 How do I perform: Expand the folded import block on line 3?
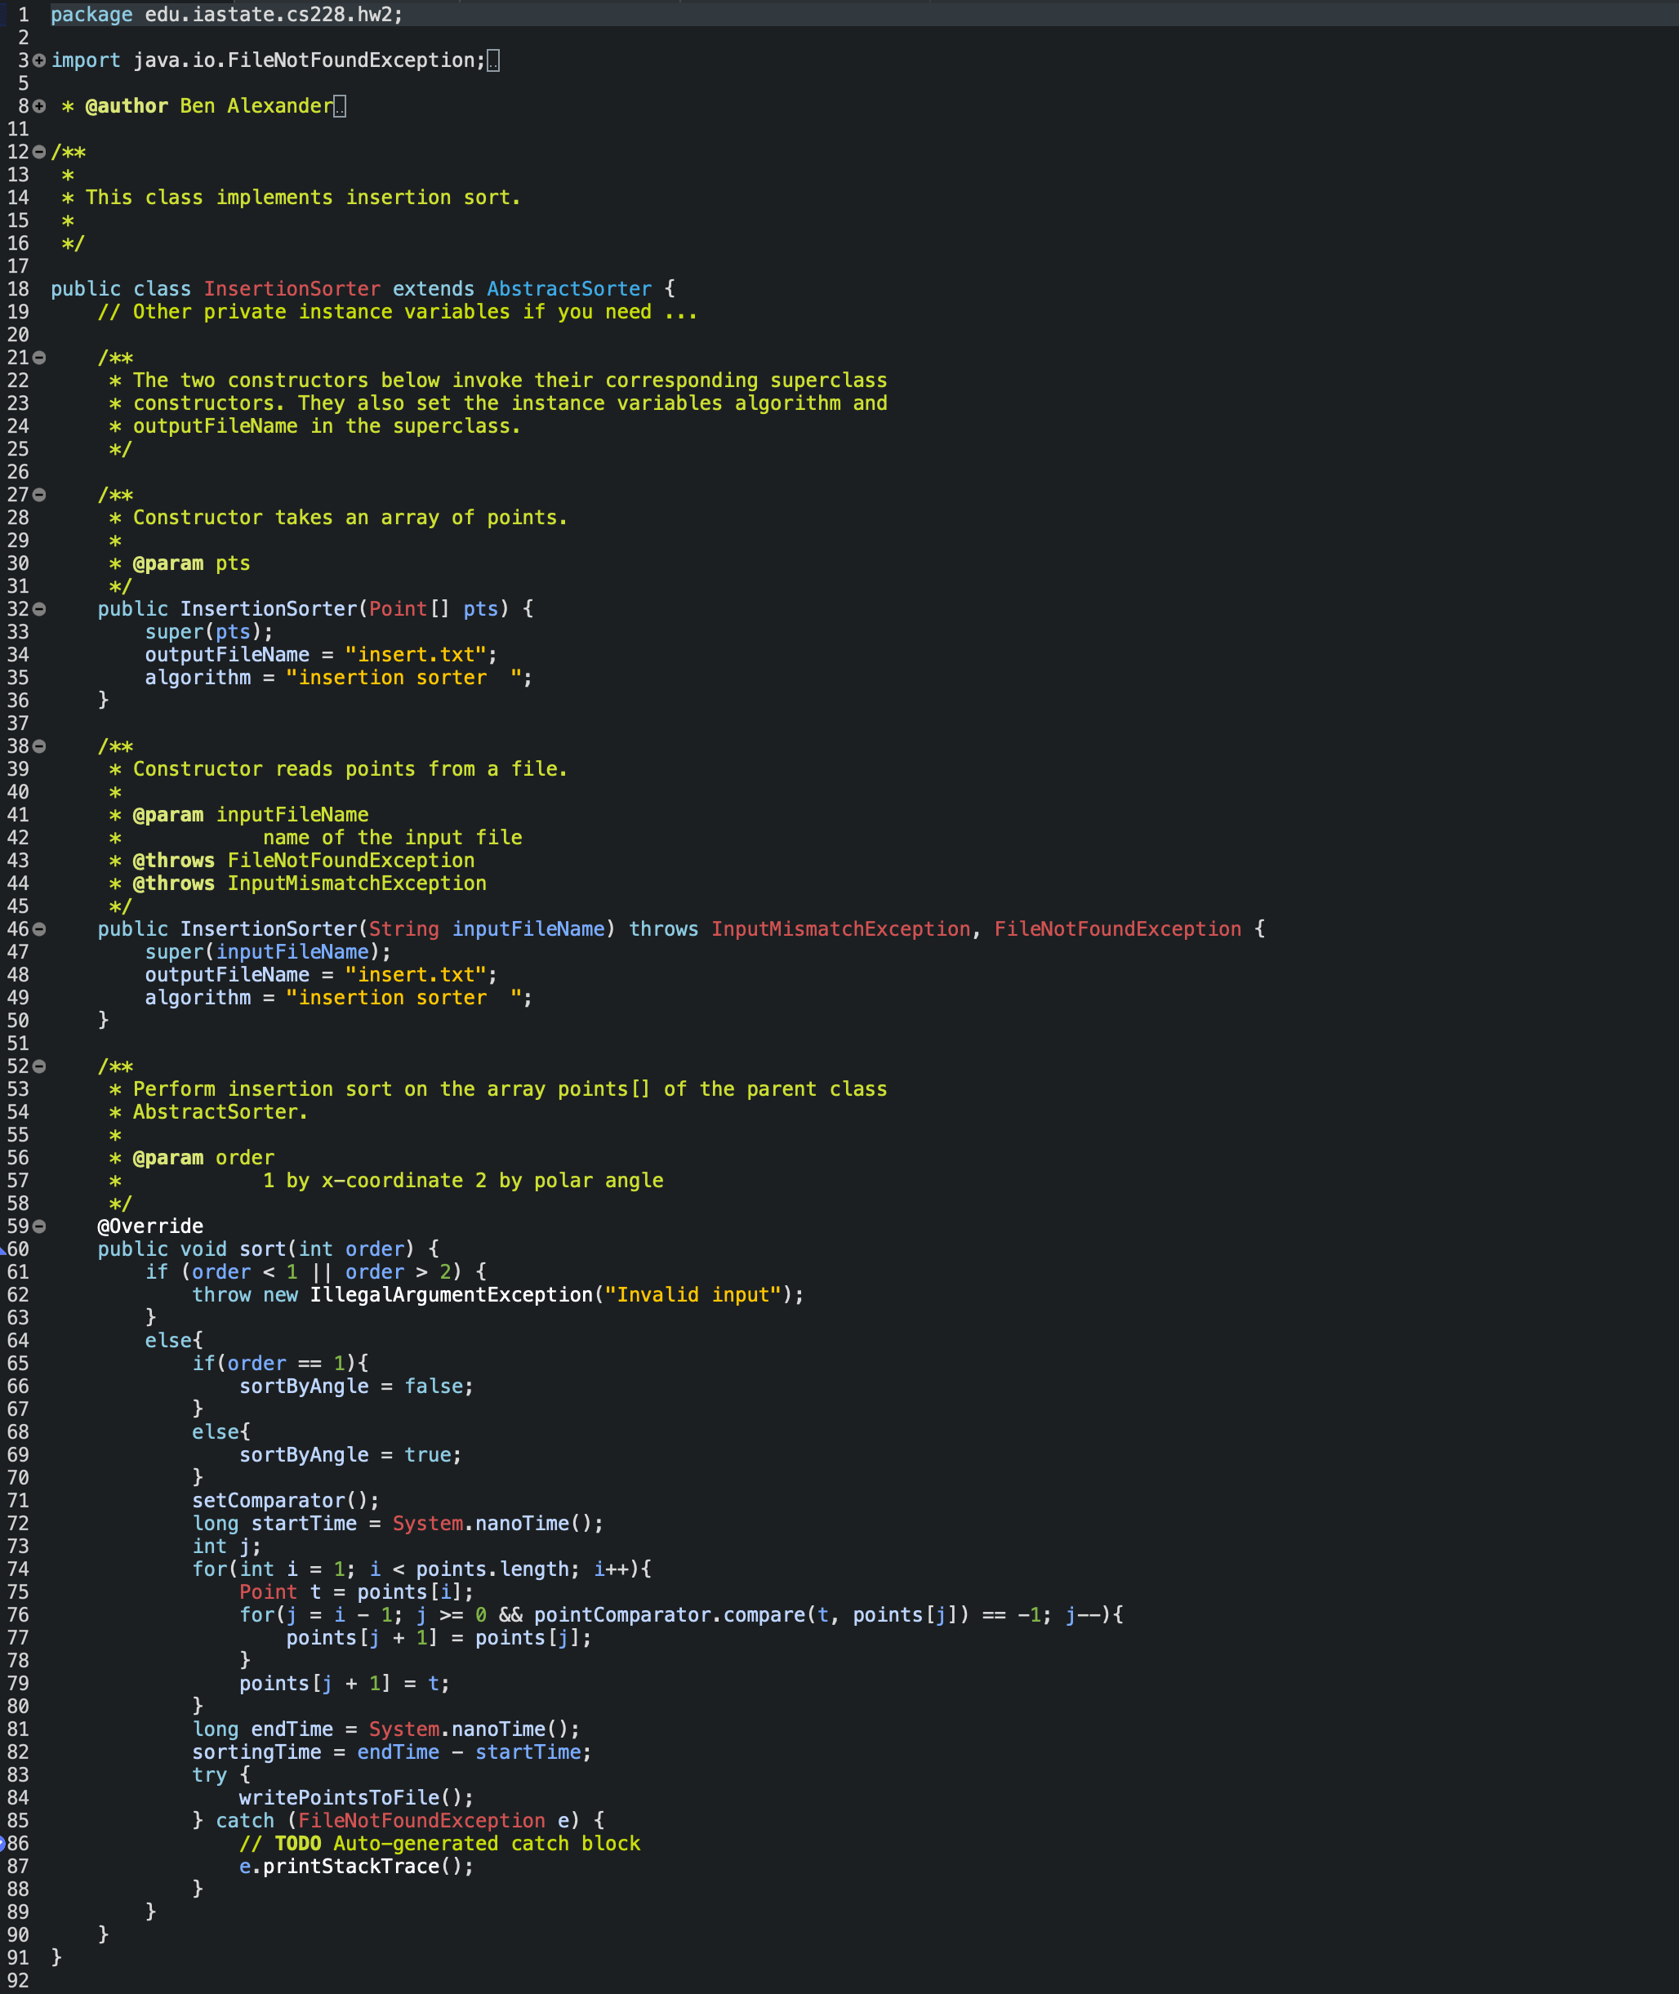tap(39, 61)
